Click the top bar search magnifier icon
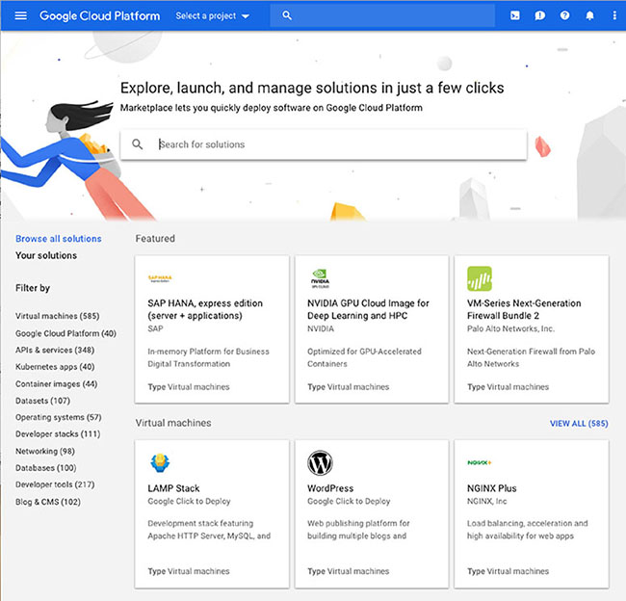 (287, 15)
